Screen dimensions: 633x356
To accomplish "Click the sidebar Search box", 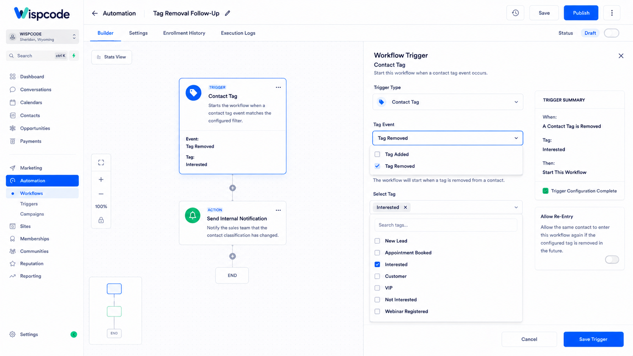I will (x=37, y=56).
